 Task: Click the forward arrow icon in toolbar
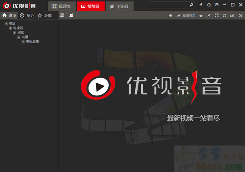[x=171, y=15]
